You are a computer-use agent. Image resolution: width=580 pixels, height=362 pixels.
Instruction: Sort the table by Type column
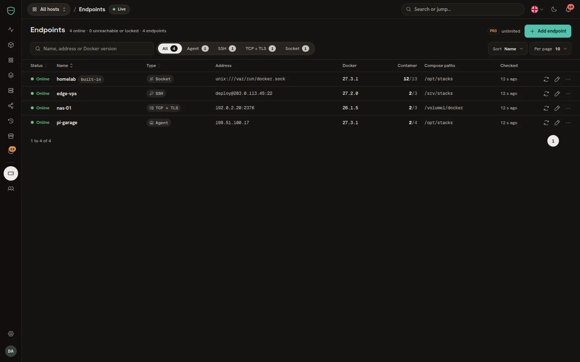153,66
